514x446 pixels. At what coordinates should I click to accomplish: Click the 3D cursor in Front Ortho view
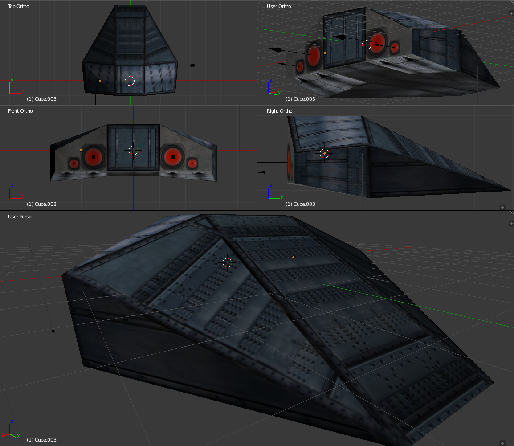(x=134, y=150)
